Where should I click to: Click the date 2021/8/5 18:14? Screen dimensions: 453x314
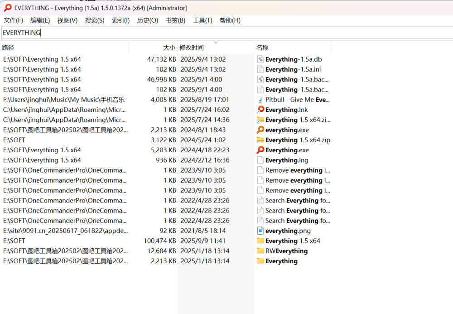203,231
